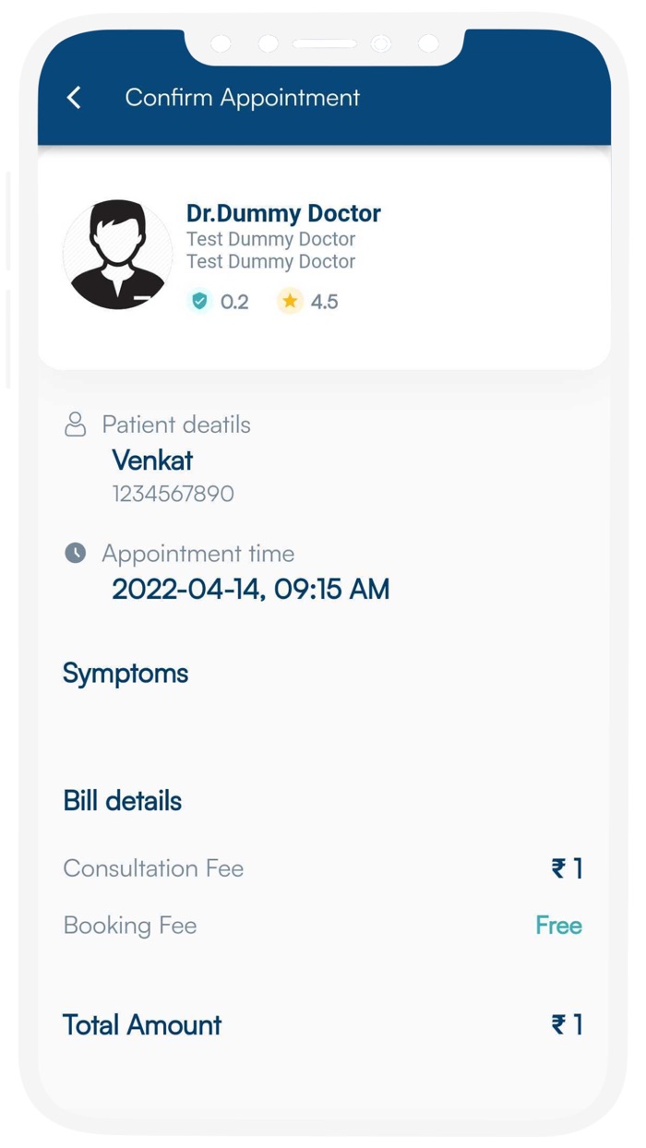Select the verified badge next to 0.2
Screen dimensions: 646x1148
[198, 302]
